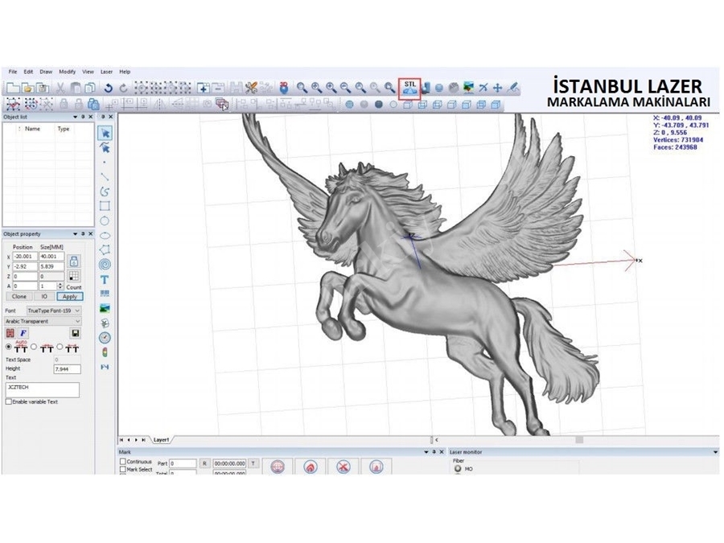The width and height of the screenshot is (724, 543).
Task: Click the floppy disk save icon under font
Action: tap(76, 333)
